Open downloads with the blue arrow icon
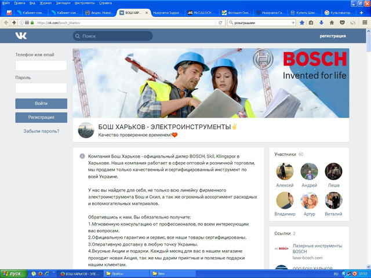This screenshot has height=278, width=371. [x=321, y=23]
